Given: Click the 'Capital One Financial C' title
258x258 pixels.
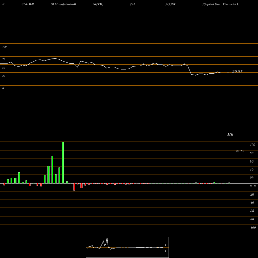Looking at the screenshot, I should pyautogui.click(x=221, y=4).
